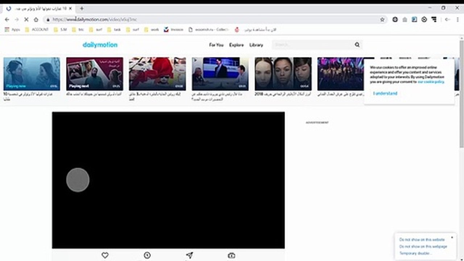Click the share paper-plane icon

click(x=189, y=256)
